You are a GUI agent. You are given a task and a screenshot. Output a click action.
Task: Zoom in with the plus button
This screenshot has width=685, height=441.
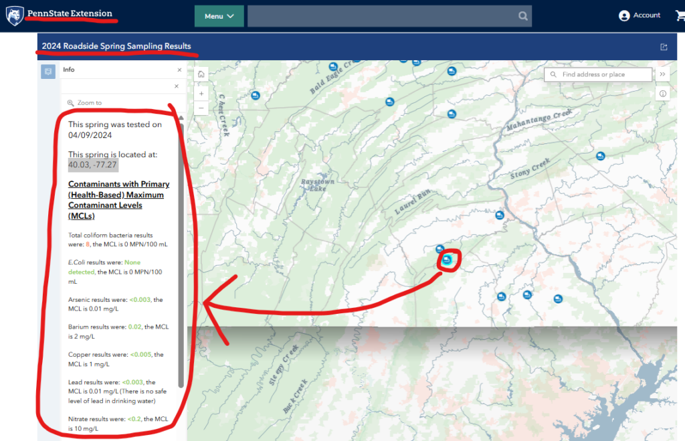click(201, 94)
